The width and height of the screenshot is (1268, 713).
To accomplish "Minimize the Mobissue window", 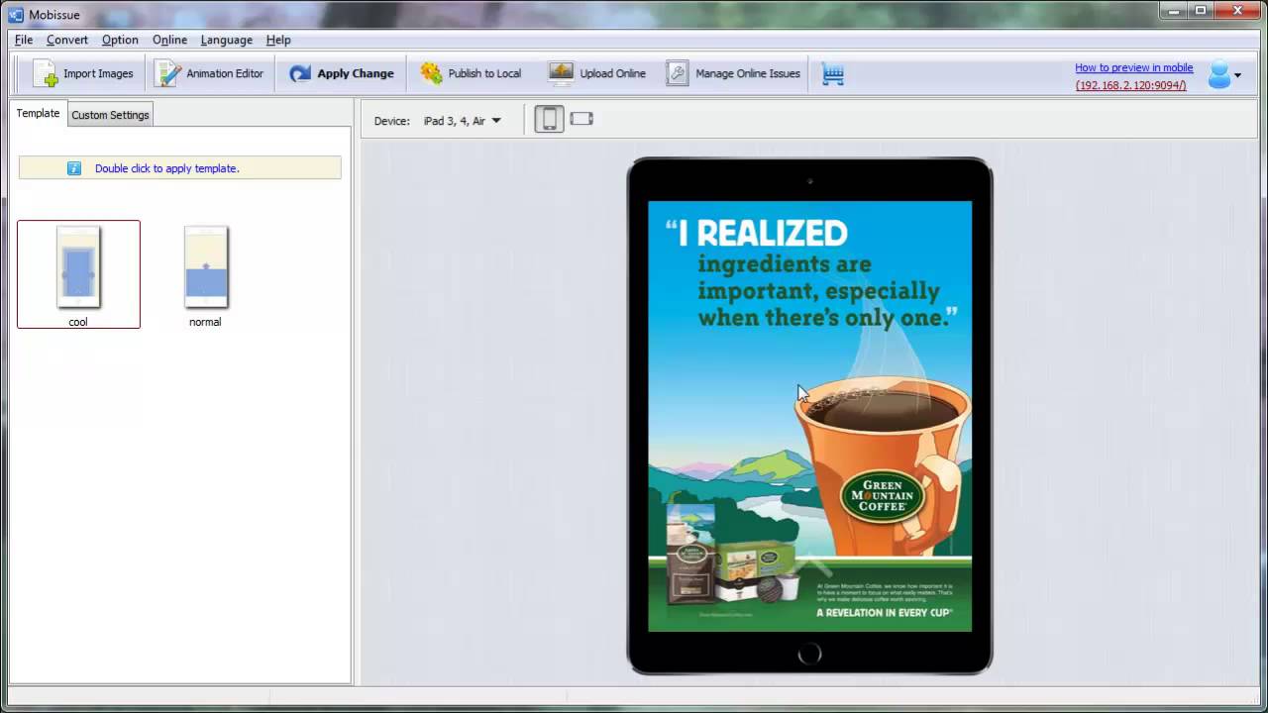I will tap(1175, 11).
